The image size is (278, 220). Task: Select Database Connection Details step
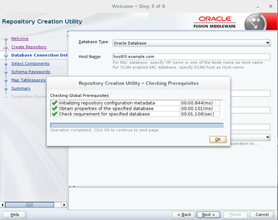[39, 55]
